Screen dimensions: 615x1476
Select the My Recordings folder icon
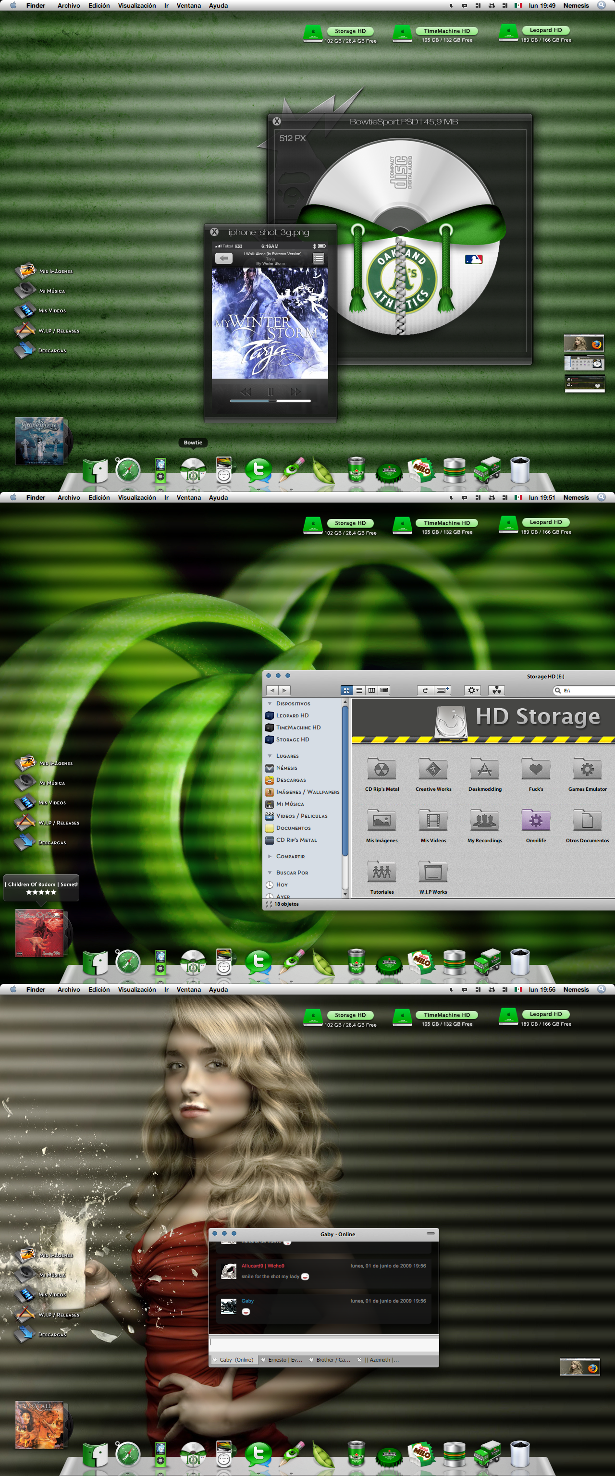tap(484, 821)
